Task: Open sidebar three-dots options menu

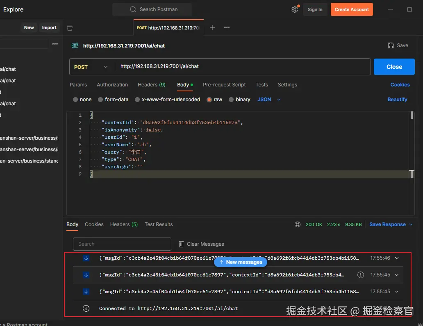Action: (55, 44)
